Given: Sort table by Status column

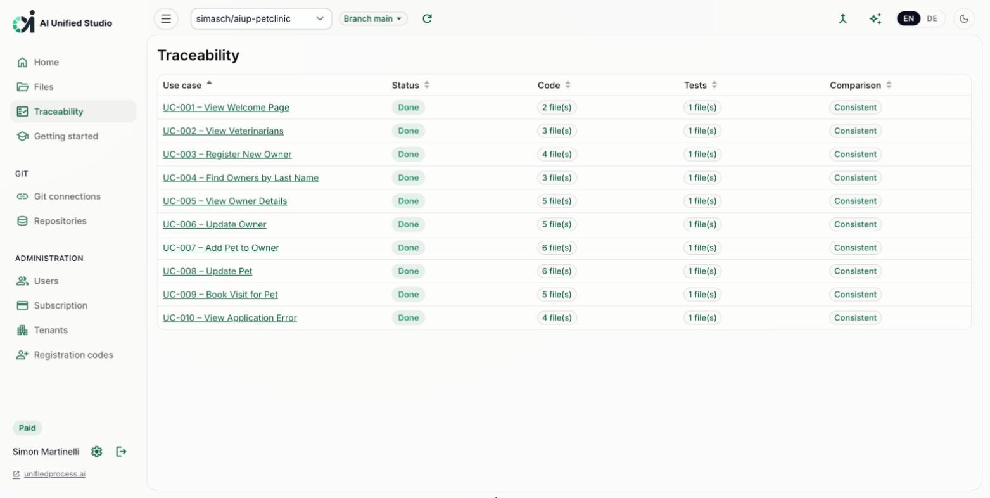Looking at the screenshot, I should [410, 85].
